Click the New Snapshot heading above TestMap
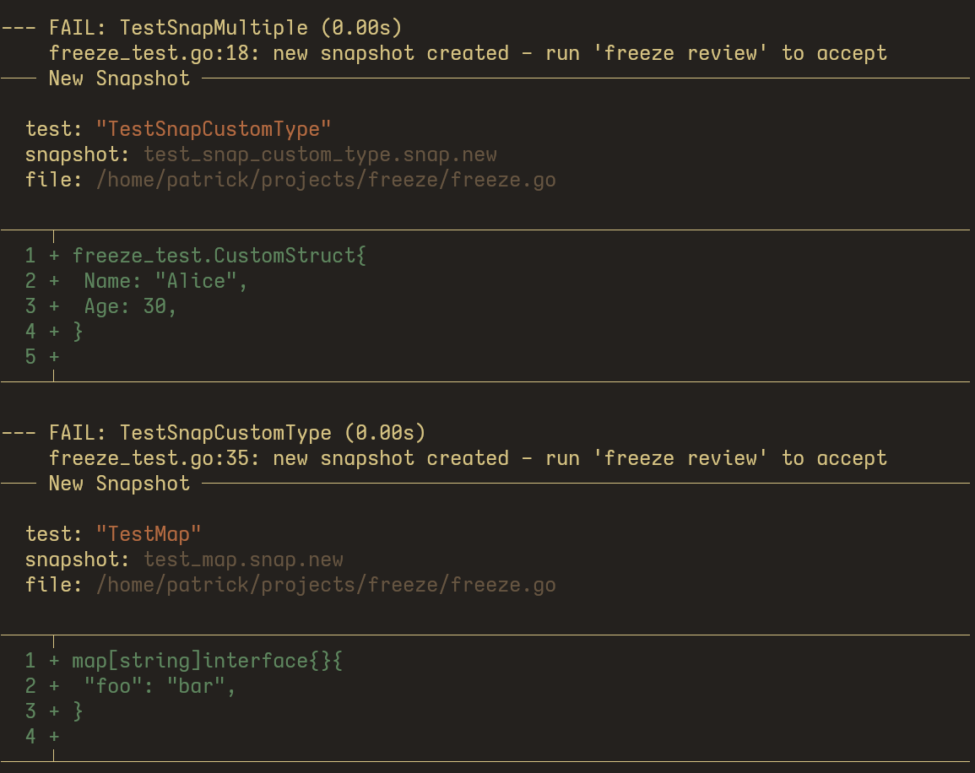Image resolution: width=975 pixels, height=773 pixels. (x=119, y=484)
